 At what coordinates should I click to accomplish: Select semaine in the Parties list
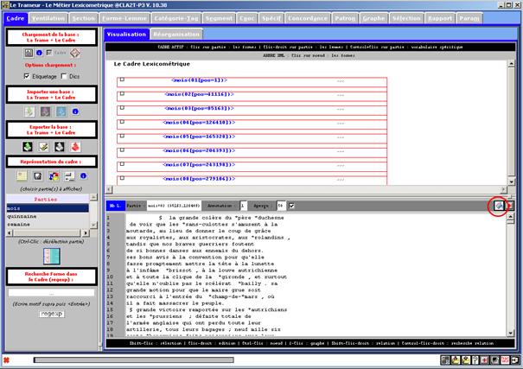48,225
